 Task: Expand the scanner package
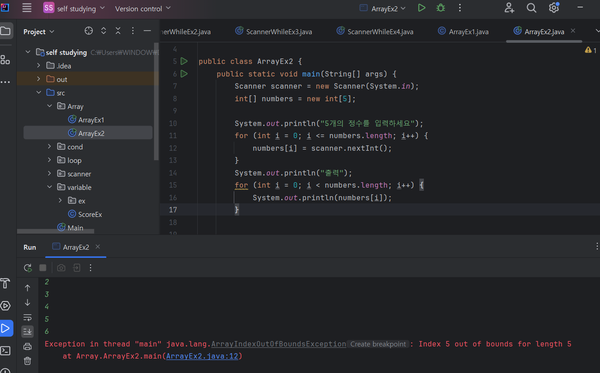[50, 174]
